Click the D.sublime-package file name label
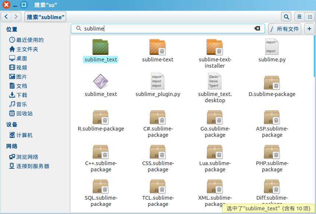This screenshot has width=316, height=214. [272, 94]
